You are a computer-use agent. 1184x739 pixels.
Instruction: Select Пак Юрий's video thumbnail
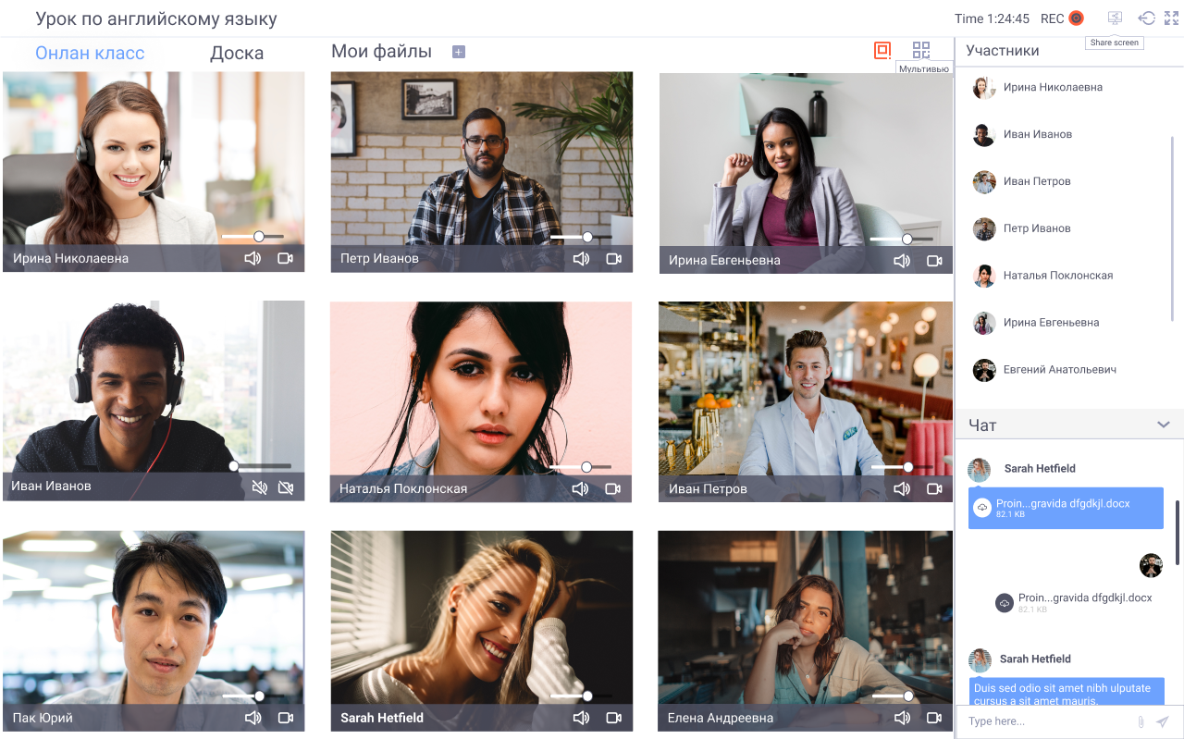click(x=154, y=631)
